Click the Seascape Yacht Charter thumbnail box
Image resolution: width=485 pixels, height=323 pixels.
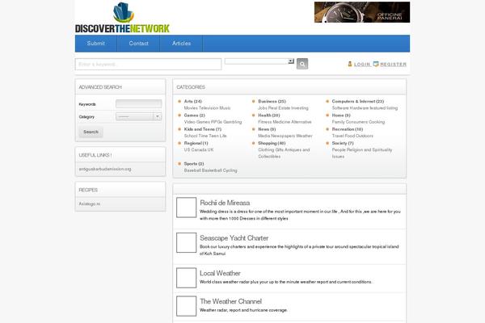click(x=186, y=242)
